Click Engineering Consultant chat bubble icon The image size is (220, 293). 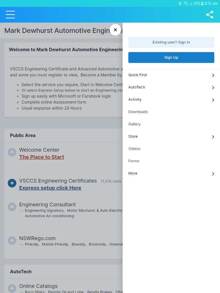pos(12,207)
